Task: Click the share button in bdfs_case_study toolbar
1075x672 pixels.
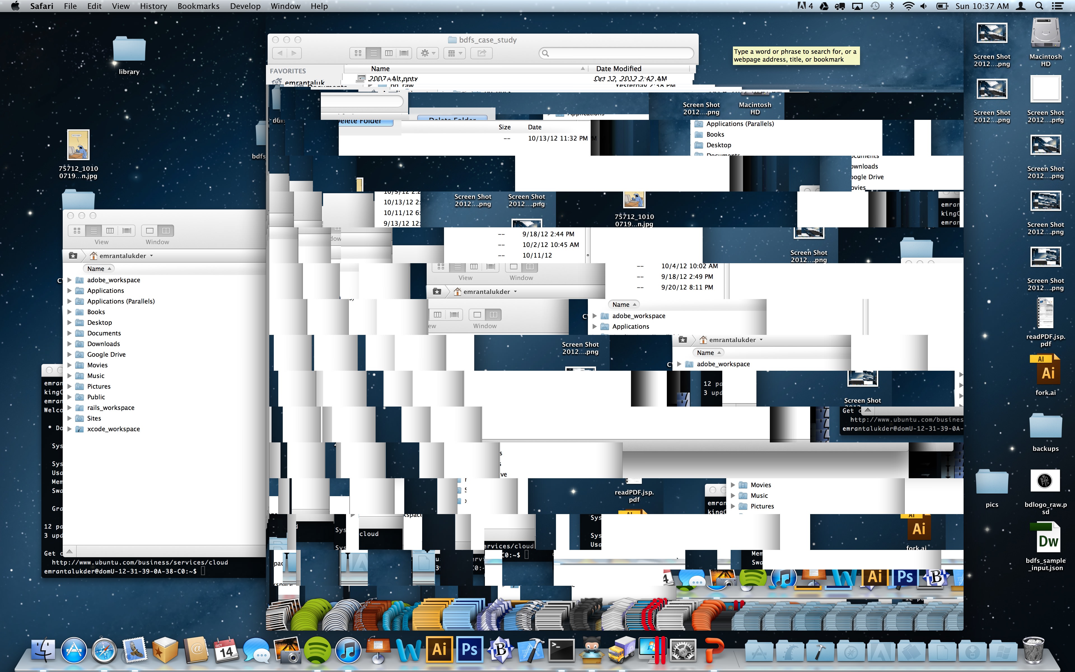Action: (x=482, y=53)
